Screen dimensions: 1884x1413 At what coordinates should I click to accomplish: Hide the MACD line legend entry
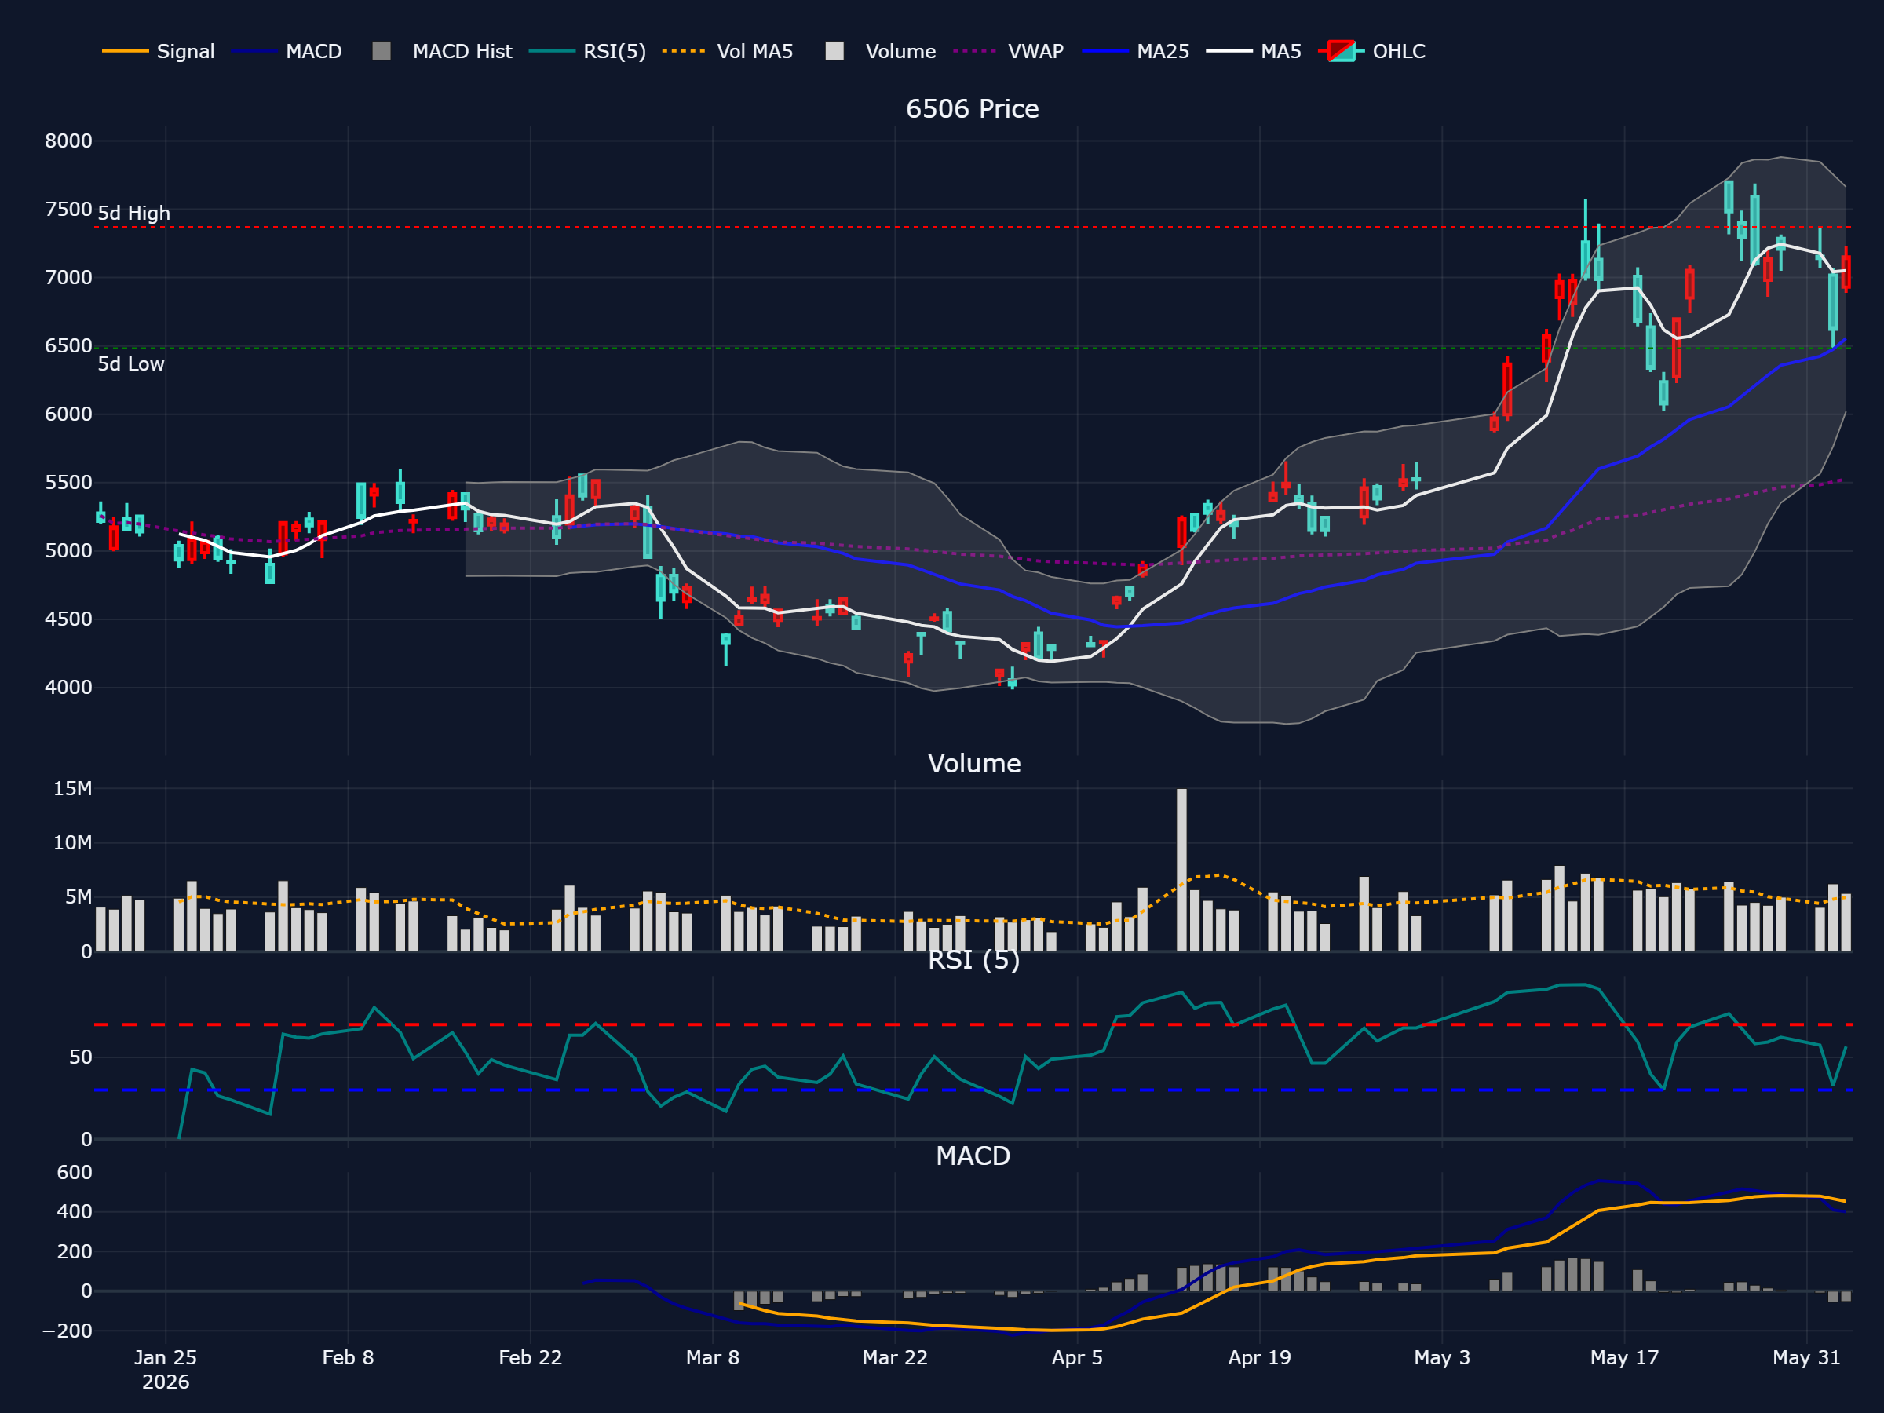click(x=287, y=51)
